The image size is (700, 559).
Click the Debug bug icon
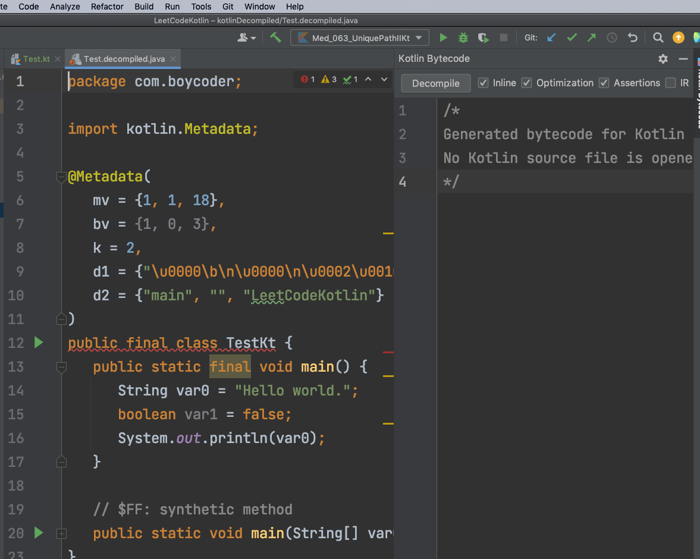coord(463,37)
